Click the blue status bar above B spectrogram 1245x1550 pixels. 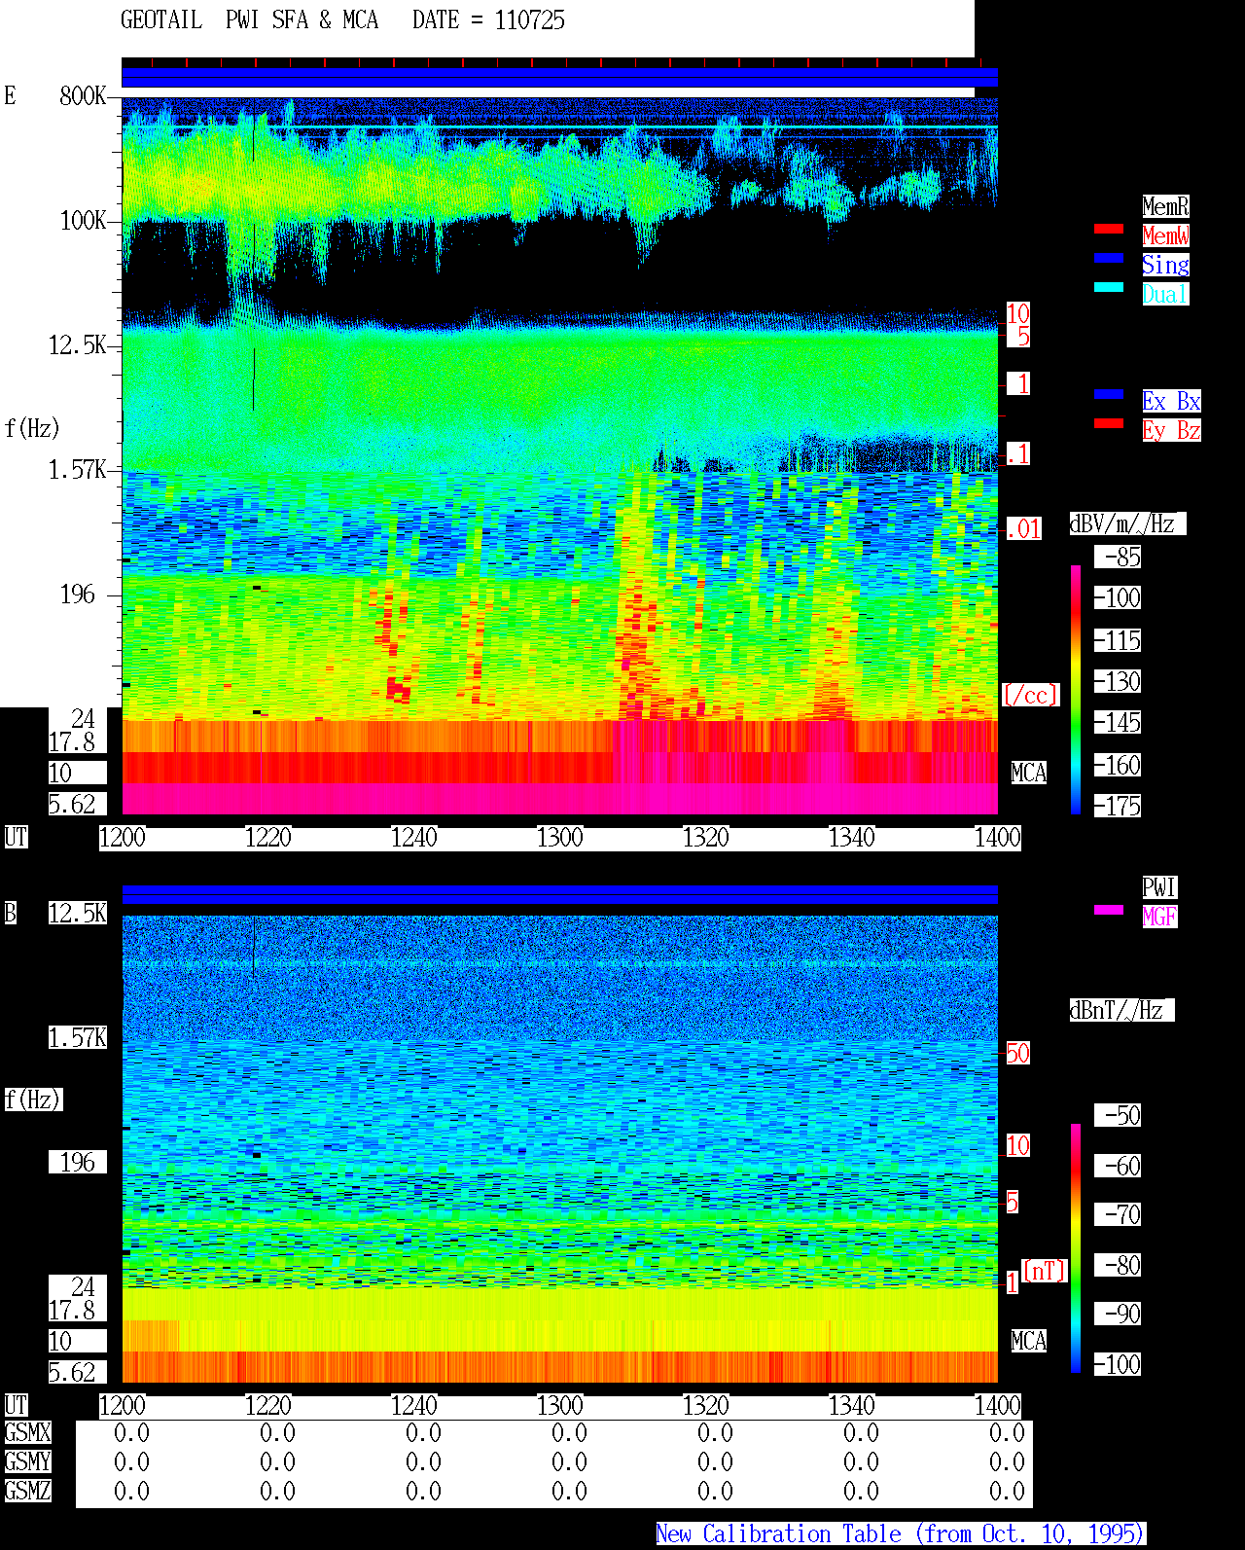pos(559,894)
